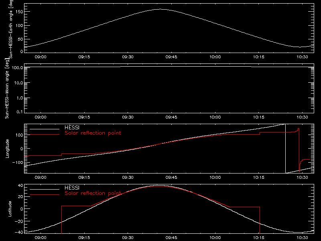Click 09:00 under the Earth angle plot

[41, 57]
